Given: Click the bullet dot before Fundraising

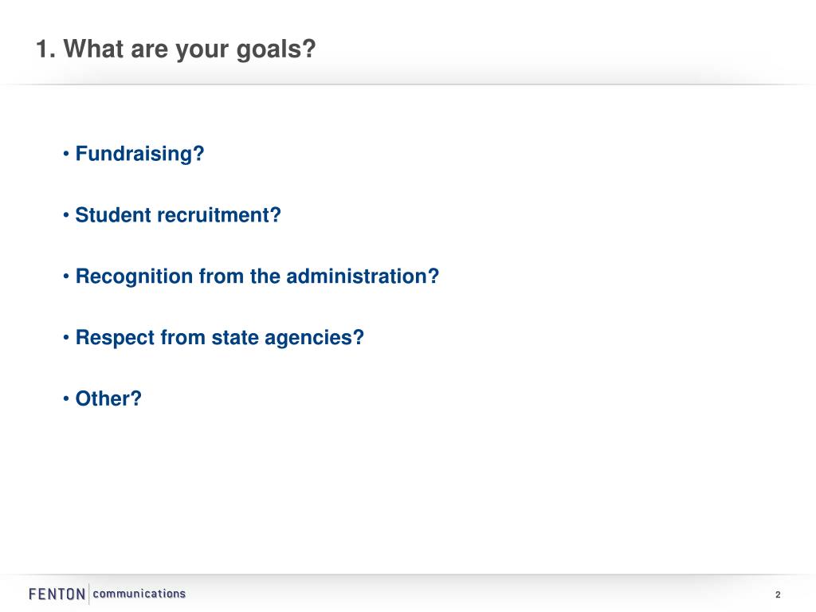Looking at the screenshot, I should coord(66,154).
